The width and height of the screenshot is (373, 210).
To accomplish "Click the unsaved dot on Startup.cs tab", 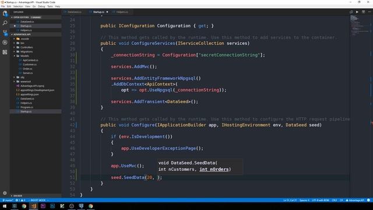I will pos(107,12).
